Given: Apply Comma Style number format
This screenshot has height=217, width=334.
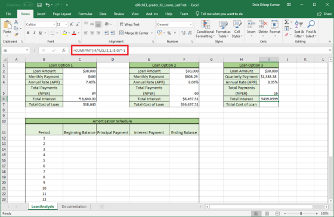Looking at the screenshot, I should (175, 33).
